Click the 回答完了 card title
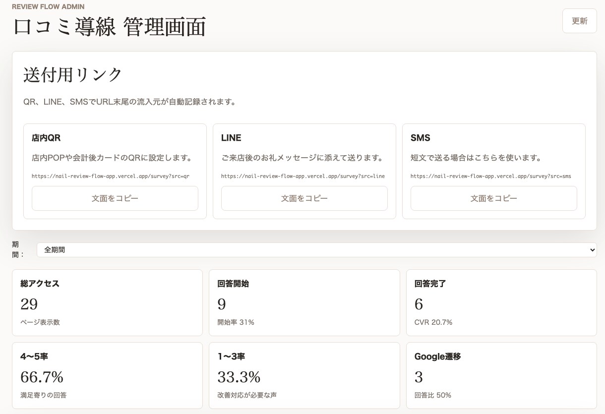The width and height of the screenshot is (605, 414). (x=430, y=284)
